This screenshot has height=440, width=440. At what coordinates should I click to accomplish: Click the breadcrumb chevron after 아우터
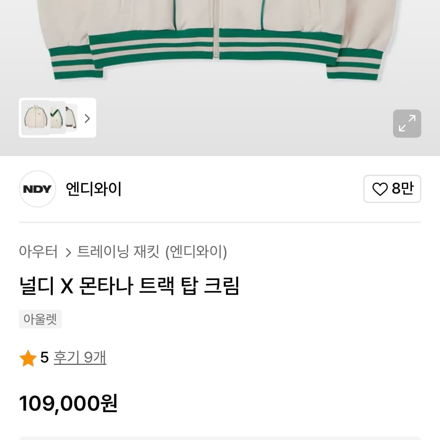point(68,252)
